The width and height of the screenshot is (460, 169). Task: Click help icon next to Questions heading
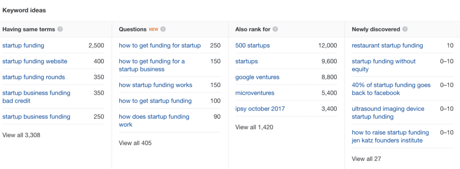pyautogui.click(x=163, y=29)
